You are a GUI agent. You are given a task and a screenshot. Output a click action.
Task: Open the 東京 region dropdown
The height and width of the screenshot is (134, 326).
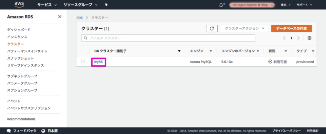[285, 5]
